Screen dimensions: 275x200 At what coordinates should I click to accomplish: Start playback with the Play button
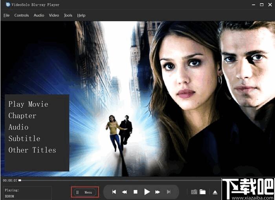pyautogui.click(x=147, y=192)
